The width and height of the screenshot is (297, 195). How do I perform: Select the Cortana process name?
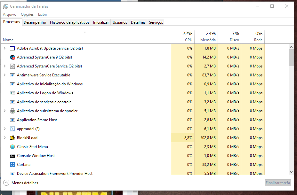tap(24, 165)
